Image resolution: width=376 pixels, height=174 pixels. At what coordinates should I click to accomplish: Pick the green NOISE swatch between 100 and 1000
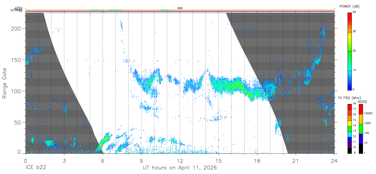tap(361, 129)
